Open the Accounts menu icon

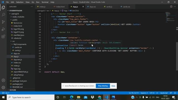click(3, 80)
